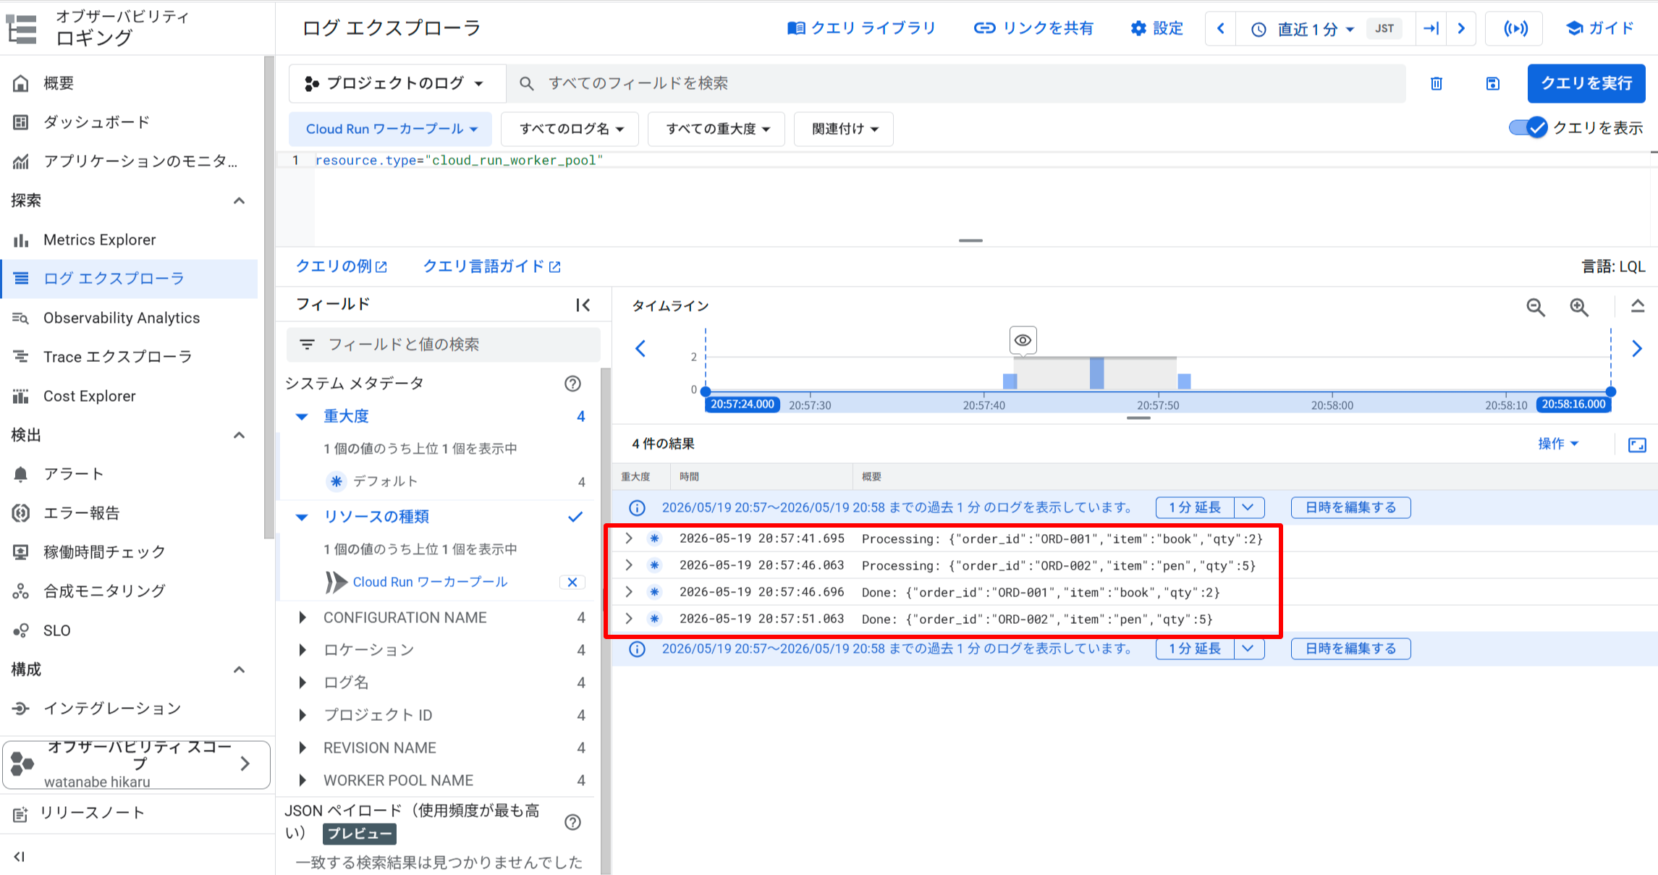Collapse the 探索 sidebar section
Viewport: 1658px width, 875px height.
tap(239, 200)
